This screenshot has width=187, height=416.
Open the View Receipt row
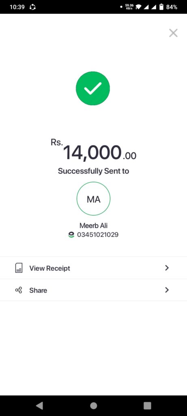(x=93, y=268)
